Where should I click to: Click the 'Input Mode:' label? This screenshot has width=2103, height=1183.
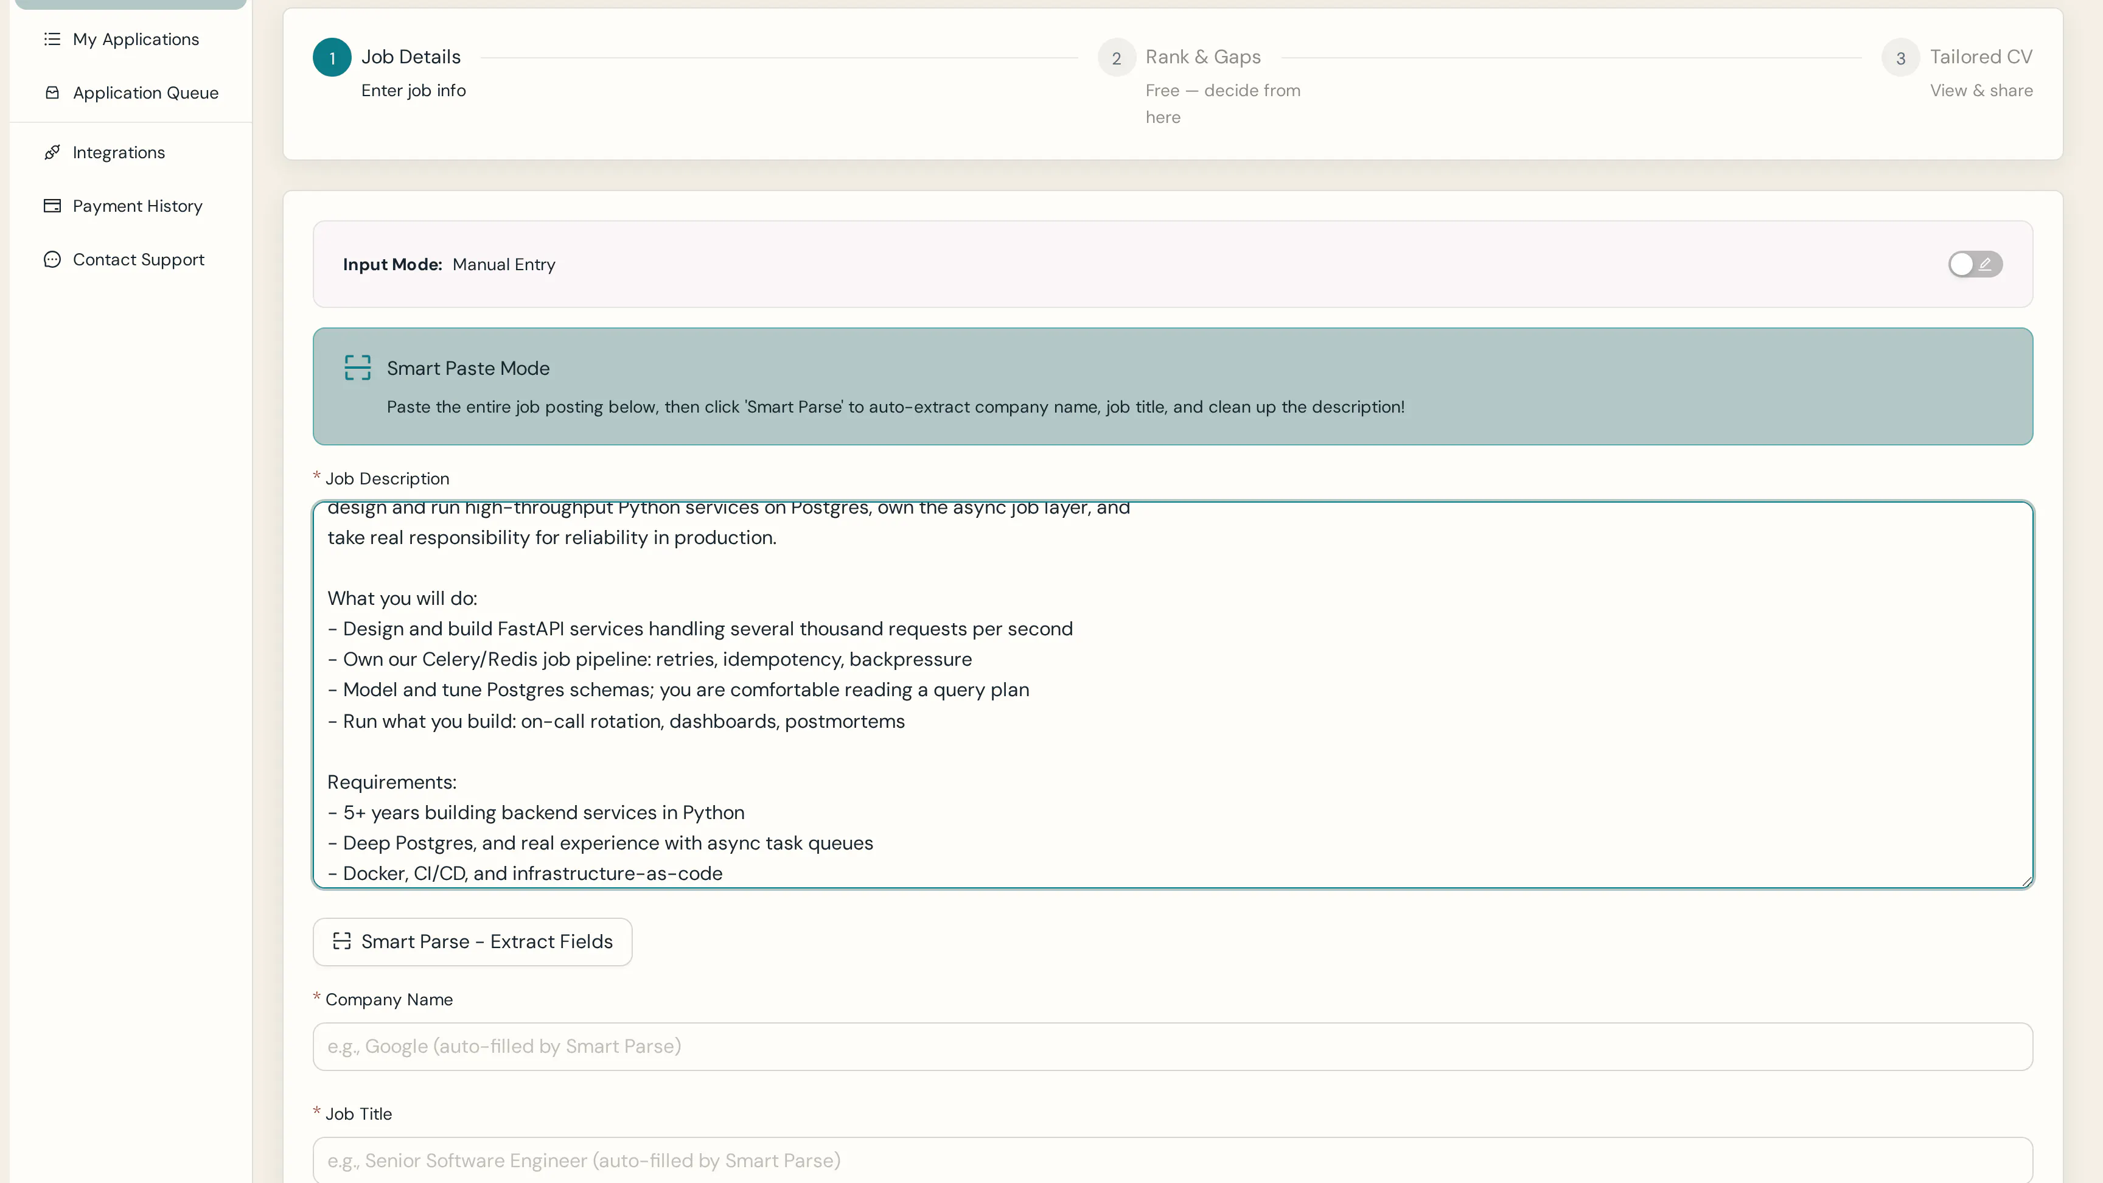[x=392, y=265]
